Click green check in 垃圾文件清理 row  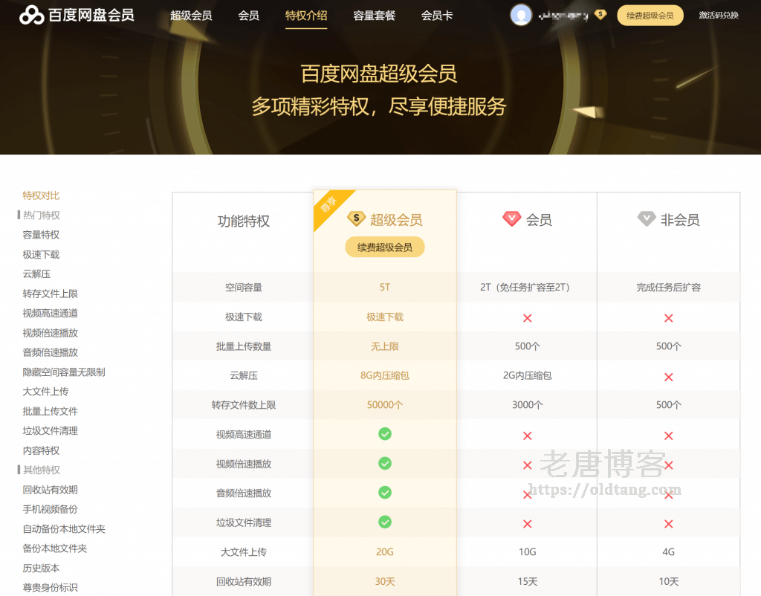(385, 522)
